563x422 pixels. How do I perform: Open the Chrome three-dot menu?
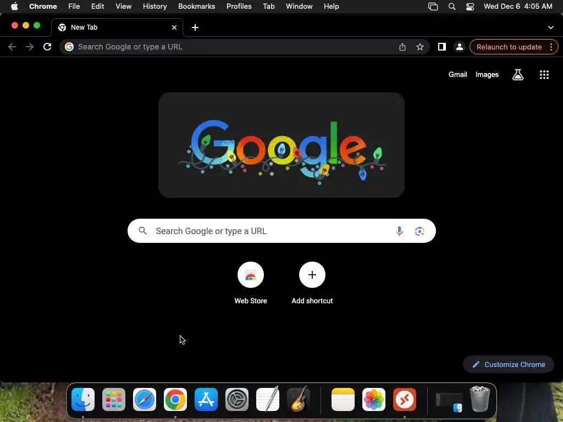coord(551,47)
